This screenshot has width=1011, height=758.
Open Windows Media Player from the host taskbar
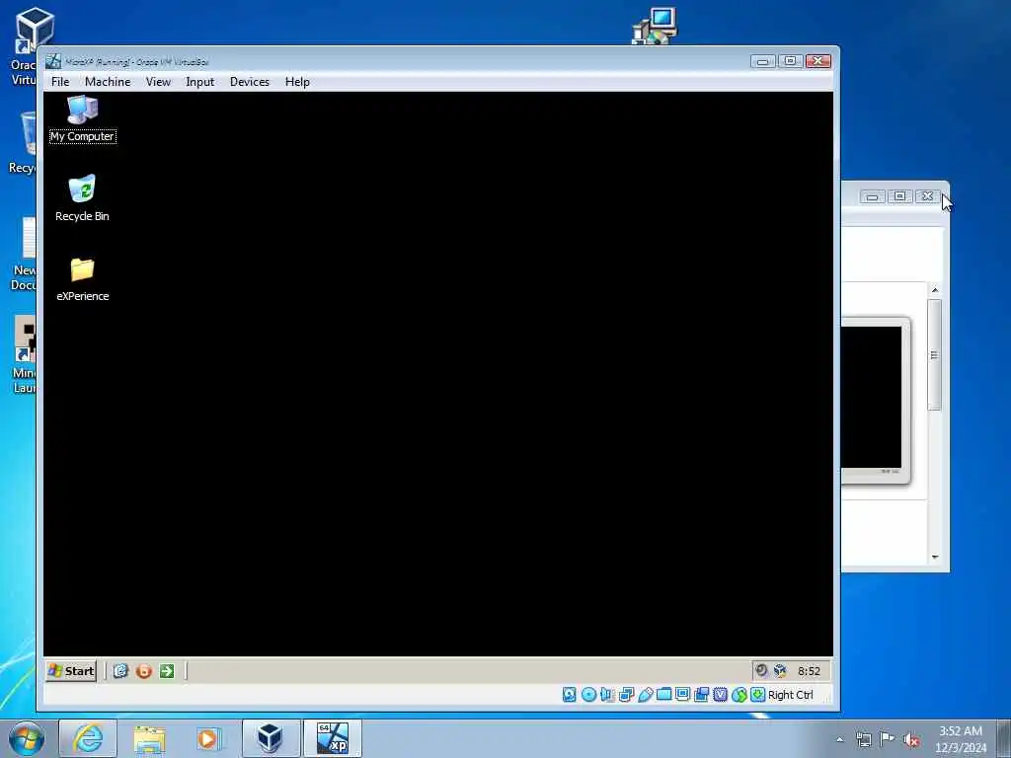[x=209, y=738]
